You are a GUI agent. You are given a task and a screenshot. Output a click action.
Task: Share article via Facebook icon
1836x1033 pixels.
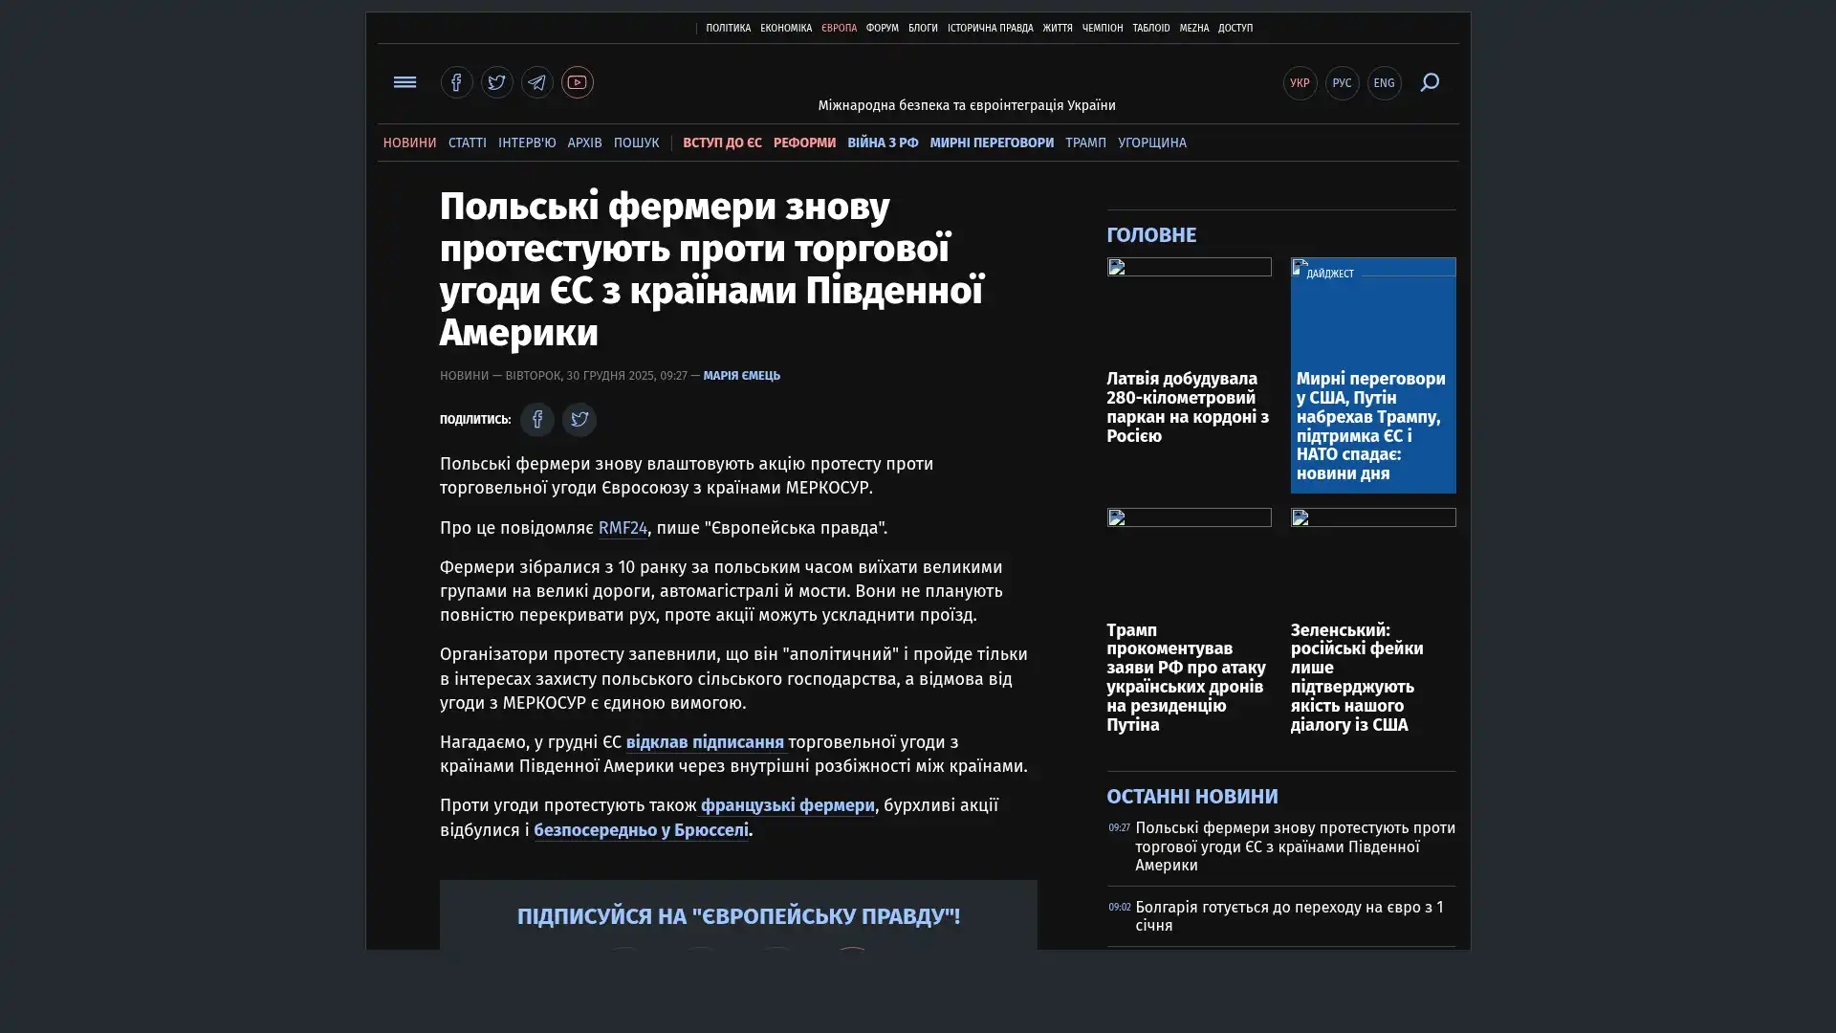coord(537,419)
